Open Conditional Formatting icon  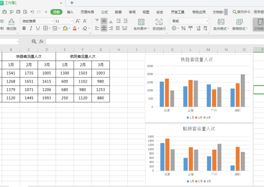(221, 22)
